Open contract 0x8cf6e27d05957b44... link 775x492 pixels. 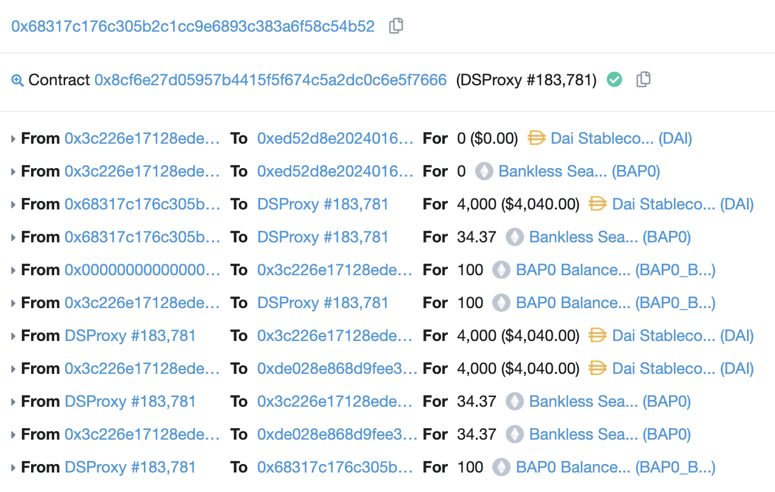tap(271, 80)
